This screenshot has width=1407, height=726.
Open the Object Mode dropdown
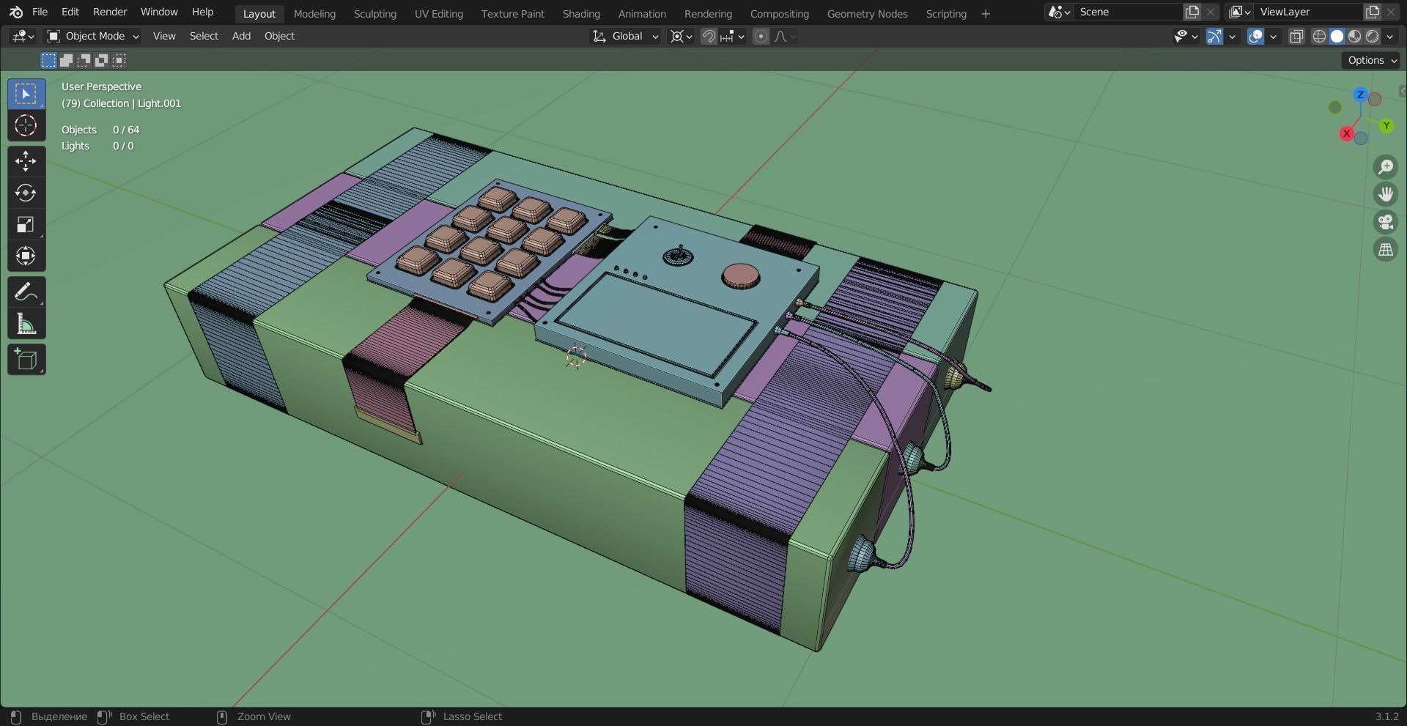(92, 36)
